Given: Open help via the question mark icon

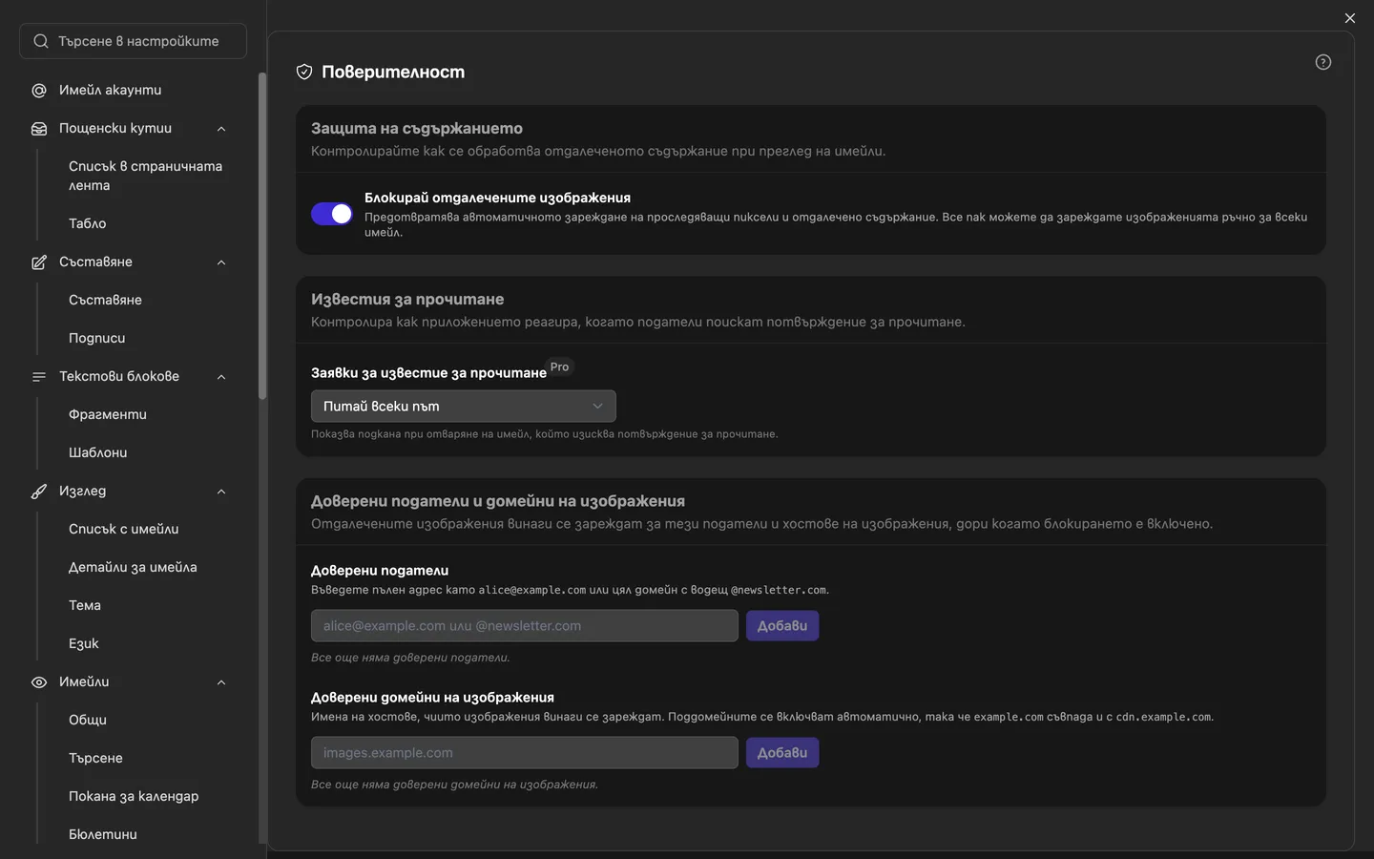Looking at the screenshot, I should pyautogui.click(x=1323, y=62).
